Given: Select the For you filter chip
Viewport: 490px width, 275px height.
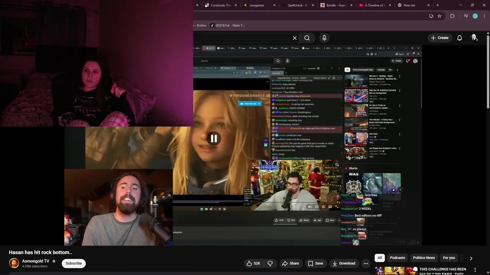Looking at the screenshot, I should pos(449,258).
